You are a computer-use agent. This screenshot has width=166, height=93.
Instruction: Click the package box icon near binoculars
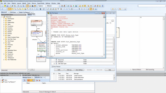click(x=35, y=6)
